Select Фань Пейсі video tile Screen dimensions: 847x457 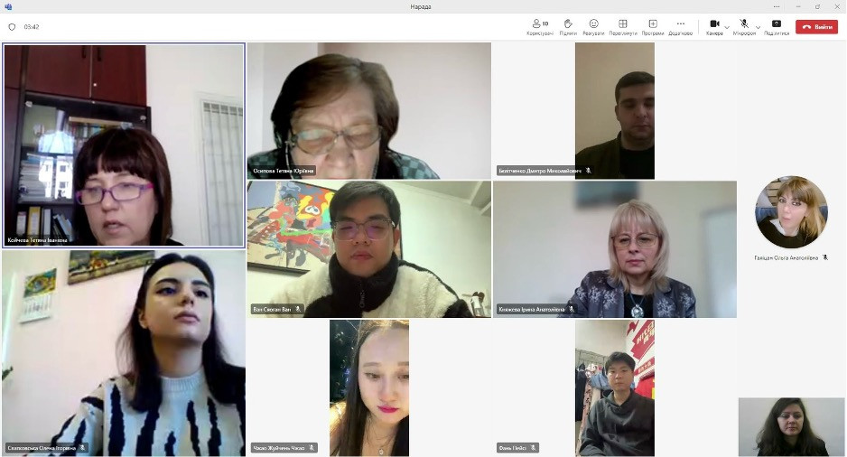[x=615, y=387]
